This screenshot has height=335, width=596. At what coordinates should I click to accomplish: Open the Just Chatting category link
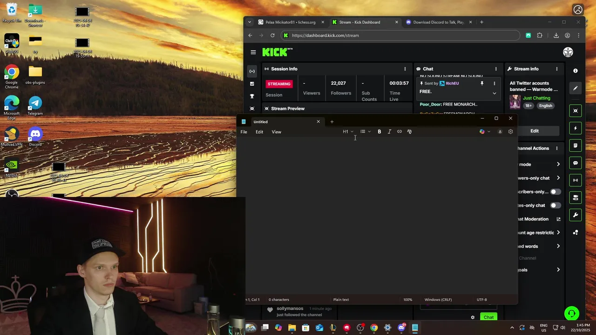point(536,98)
